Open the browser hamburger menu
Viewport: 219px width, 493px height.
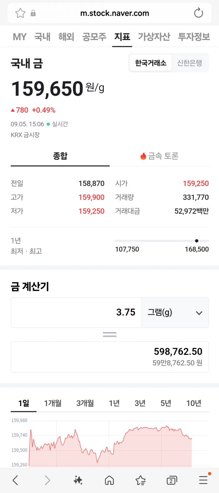203,480
